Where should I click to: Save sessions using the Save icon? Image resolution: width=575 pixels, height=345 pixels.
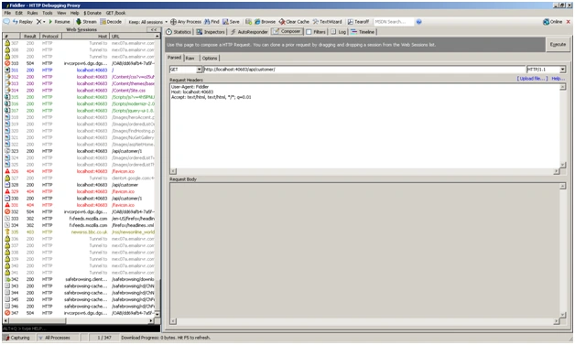231,22
